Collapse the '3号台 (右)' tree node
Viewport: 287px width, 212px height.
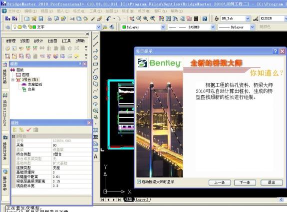click(x=13, y=80)
